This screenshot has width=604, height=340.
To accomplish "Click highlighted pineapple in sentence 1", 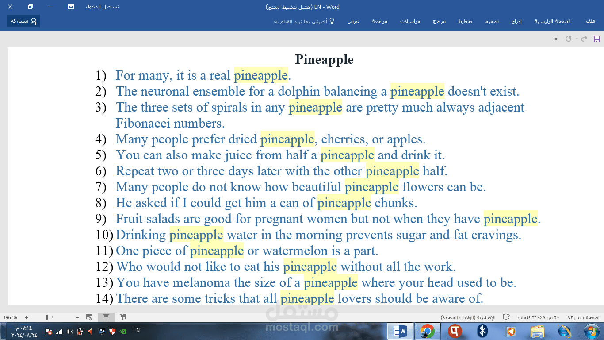I will [x=261, y=75].
